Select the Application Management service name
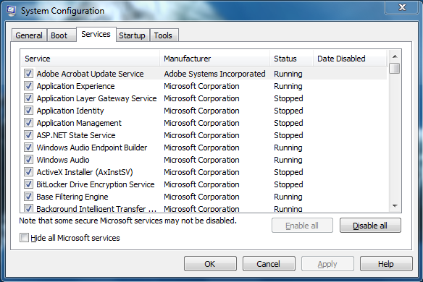The width and height of the screenshot is (423, 282). pyautogui.click(x=79, y=123)
